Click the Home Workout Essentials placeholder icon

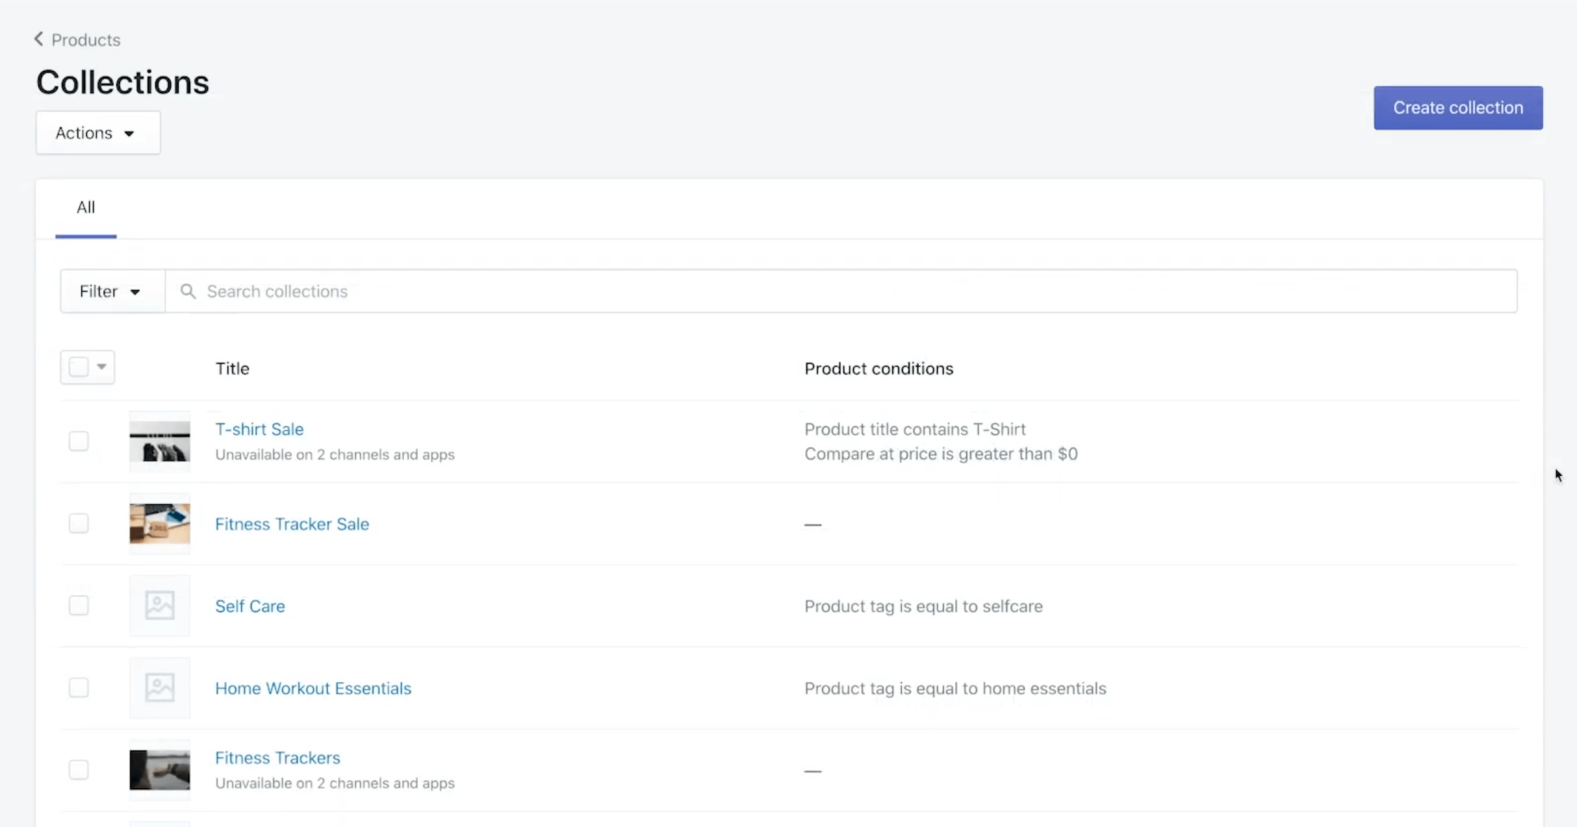click(160, 687)
